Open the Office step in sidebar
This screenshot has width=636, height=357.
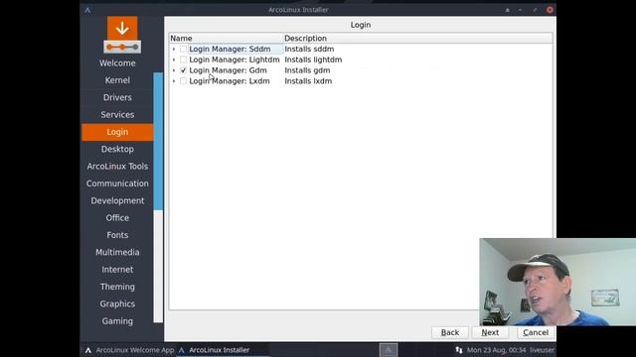(x=117, y=218)
